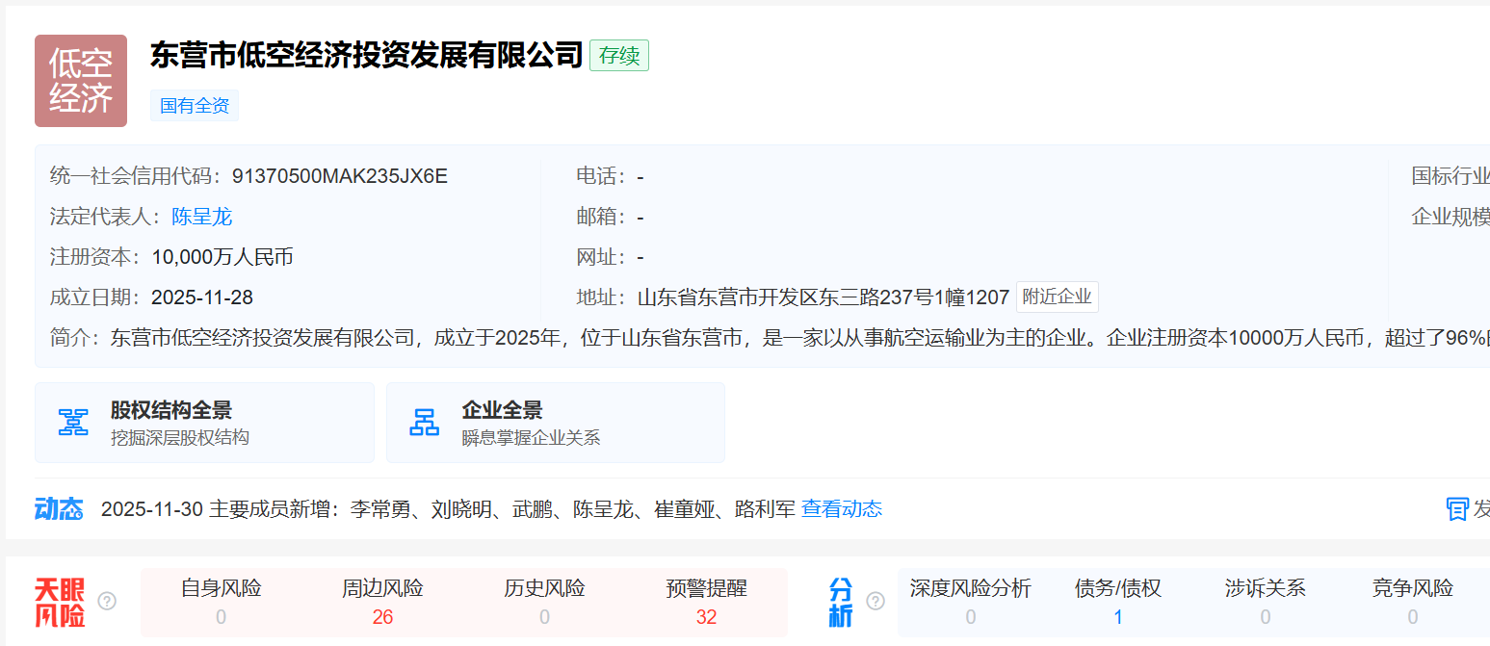Click the help icon beside 分析

tap(875, 601)
